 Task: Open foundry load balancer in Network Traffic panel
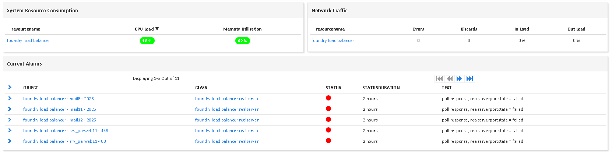(x=333, y=40)
